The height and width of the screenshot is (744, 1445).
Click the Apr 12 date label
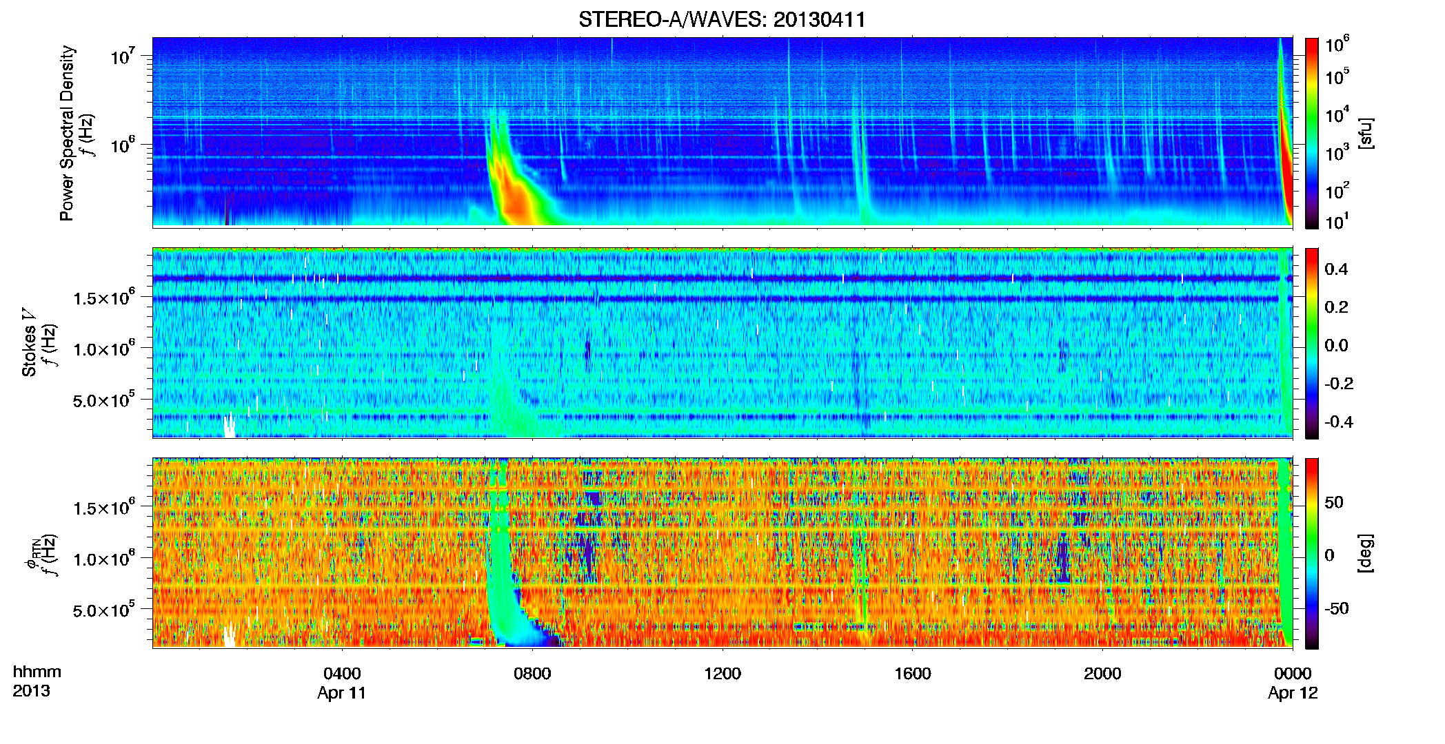click(1293, 693)
